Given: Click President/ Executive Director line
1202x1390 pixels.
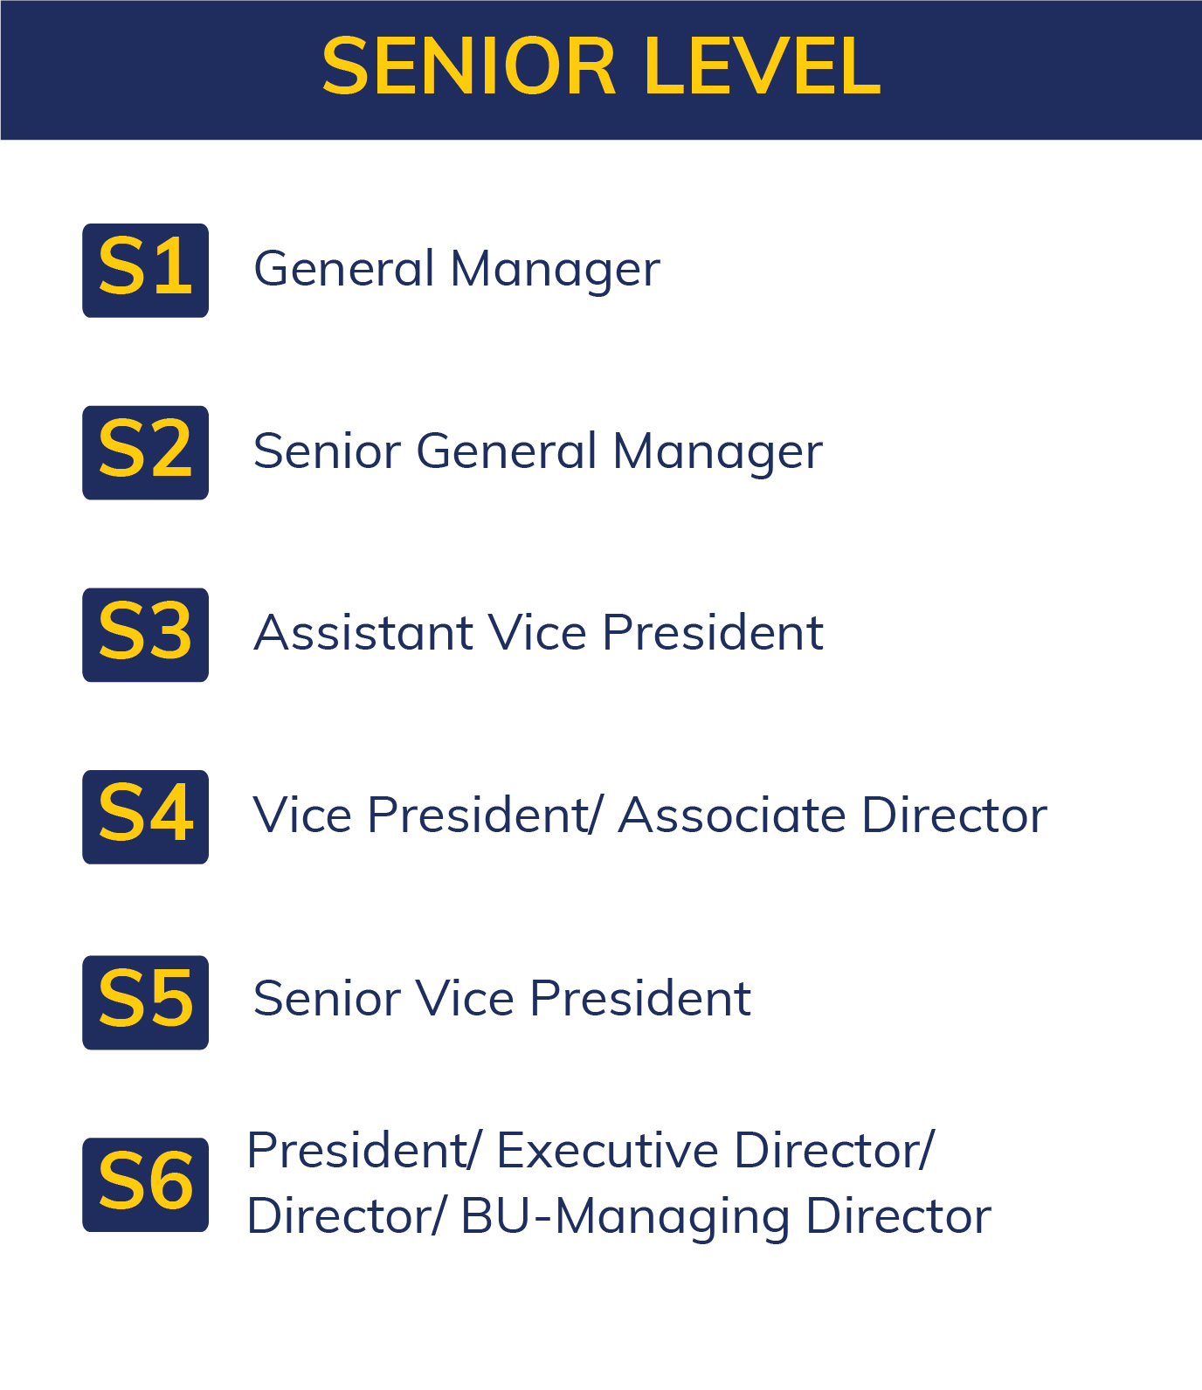Looking at the screenshot, I should click(591, 1150).
